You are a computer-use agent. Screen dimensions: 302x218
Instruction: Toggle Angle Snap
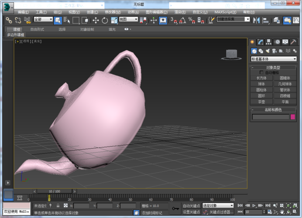click(182, 20)
